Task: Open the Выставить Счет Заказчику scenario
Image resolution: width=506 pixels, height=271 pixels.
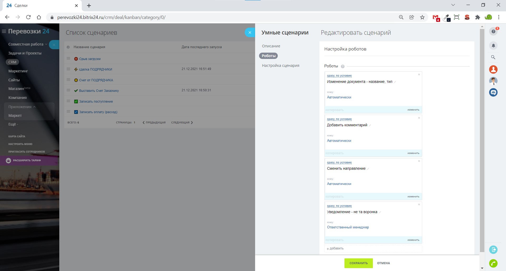Action: (x=99, y=91)
